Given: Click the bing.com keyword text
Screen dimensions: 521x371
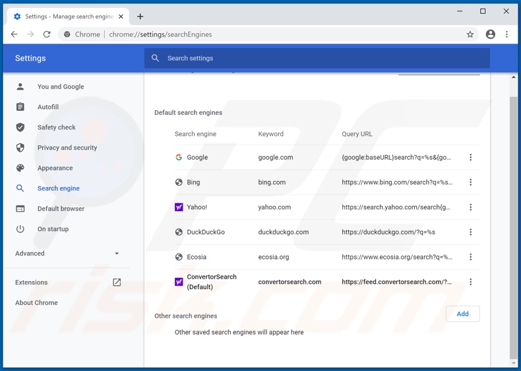Looking at the screenshot, I should coord(272,182).
